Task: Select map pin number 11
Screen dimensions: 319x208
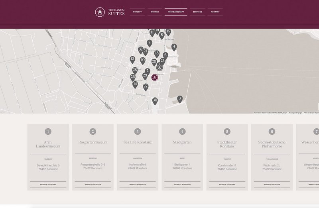Action: click(x=152, y=33)
